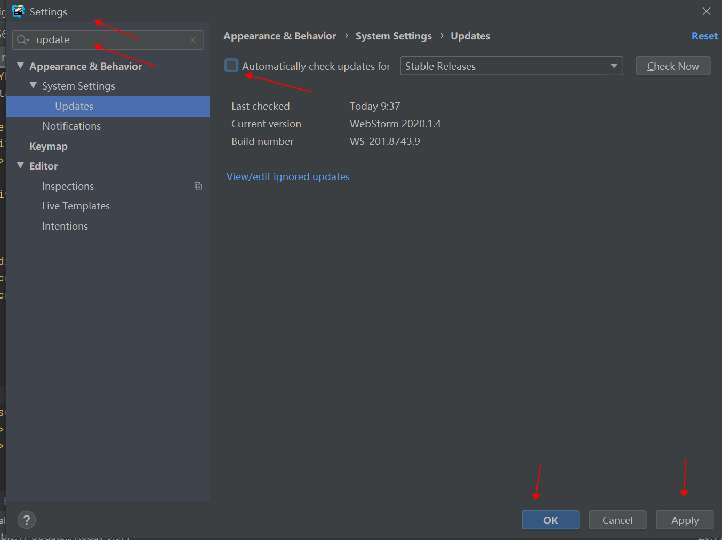Click the WS-201.8743.9 build number
The image size is (722, 540).
pyautogui.click(x=385, y=141)
